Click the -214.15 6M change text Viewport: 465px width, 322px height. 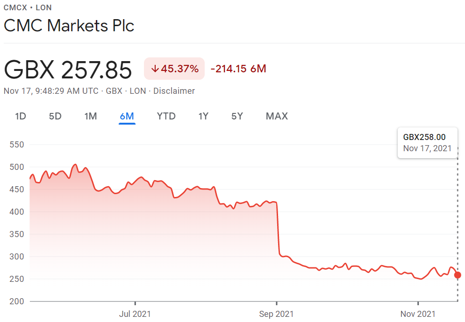point(238,69)
